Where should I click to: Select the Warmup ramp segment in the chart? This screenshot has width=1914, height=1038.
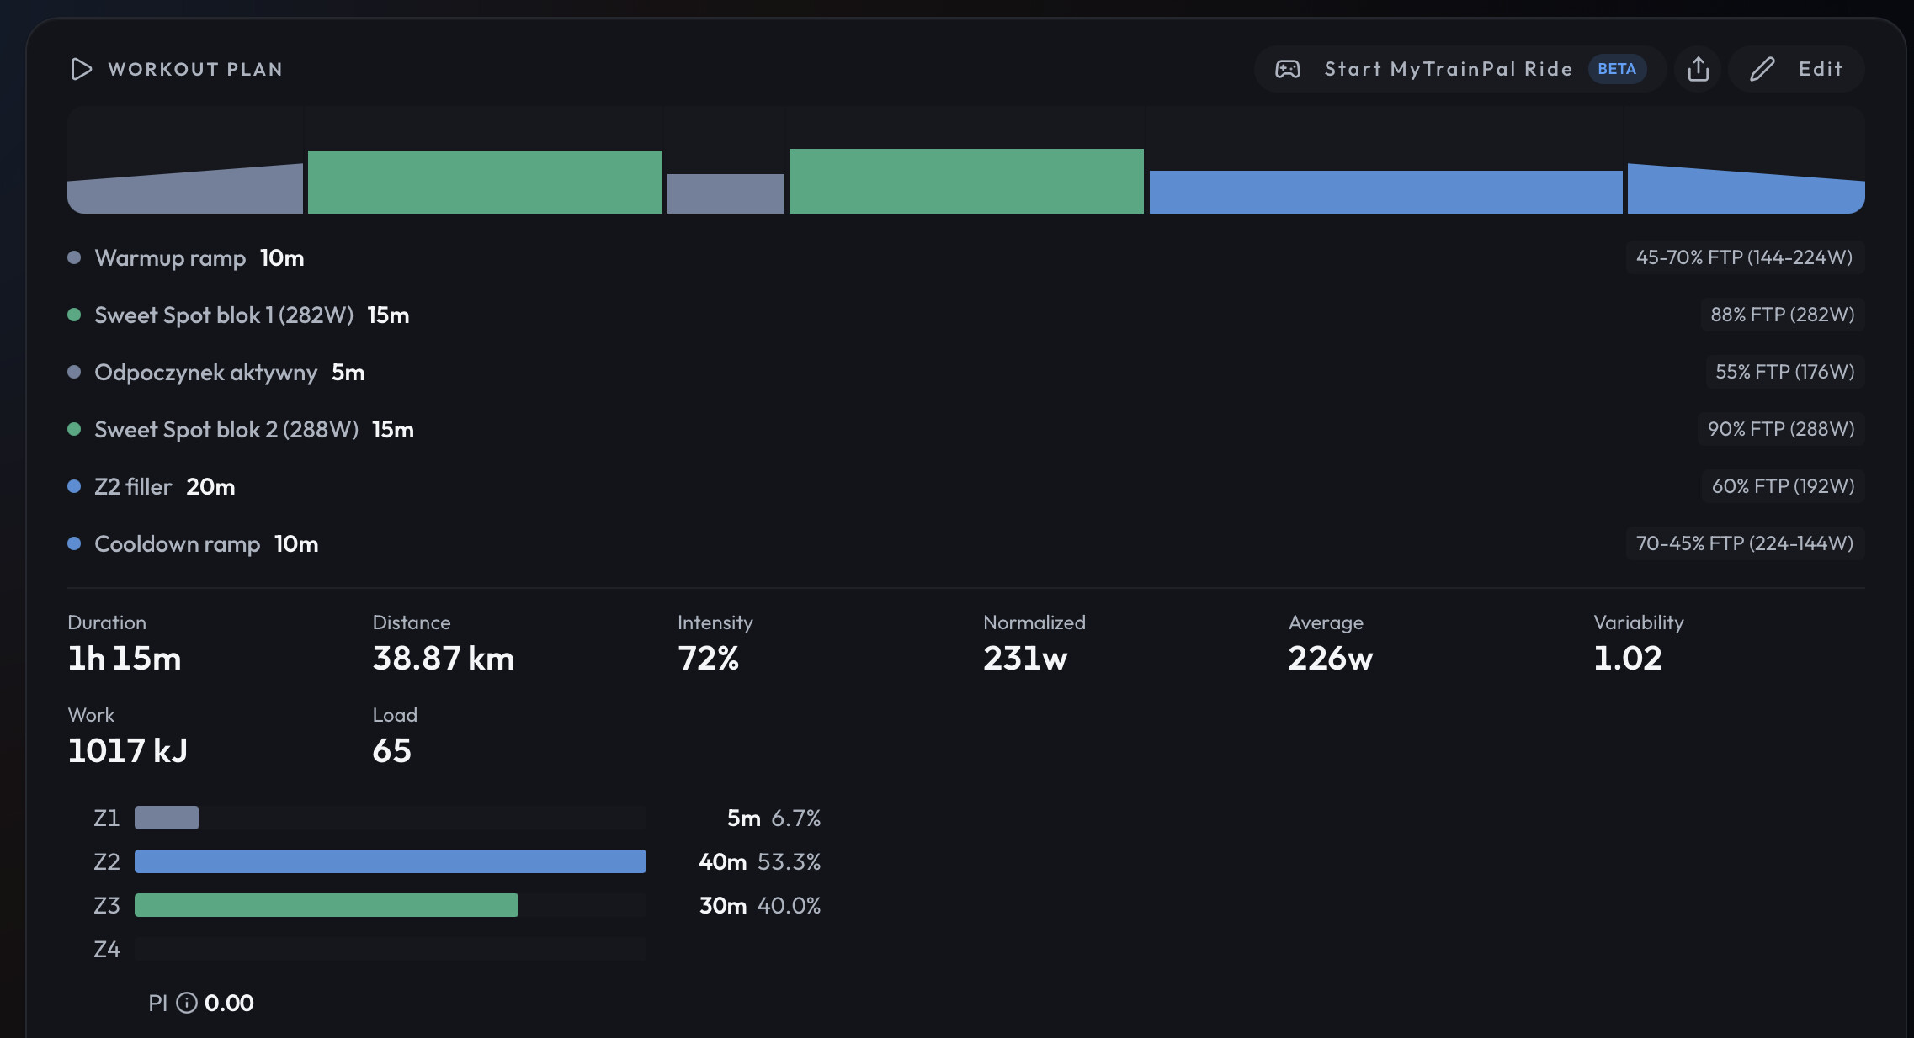pos(185,188)
